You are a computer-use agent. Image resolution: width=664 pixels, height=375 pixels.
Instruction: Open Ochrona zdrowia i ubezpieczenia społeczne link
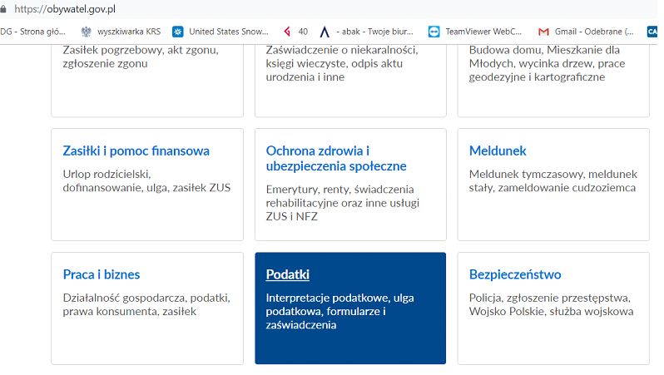point(336,158)
